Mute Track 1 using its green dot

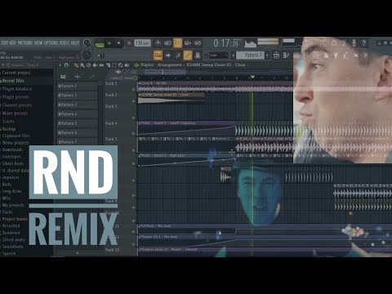(x=134, y=90)
